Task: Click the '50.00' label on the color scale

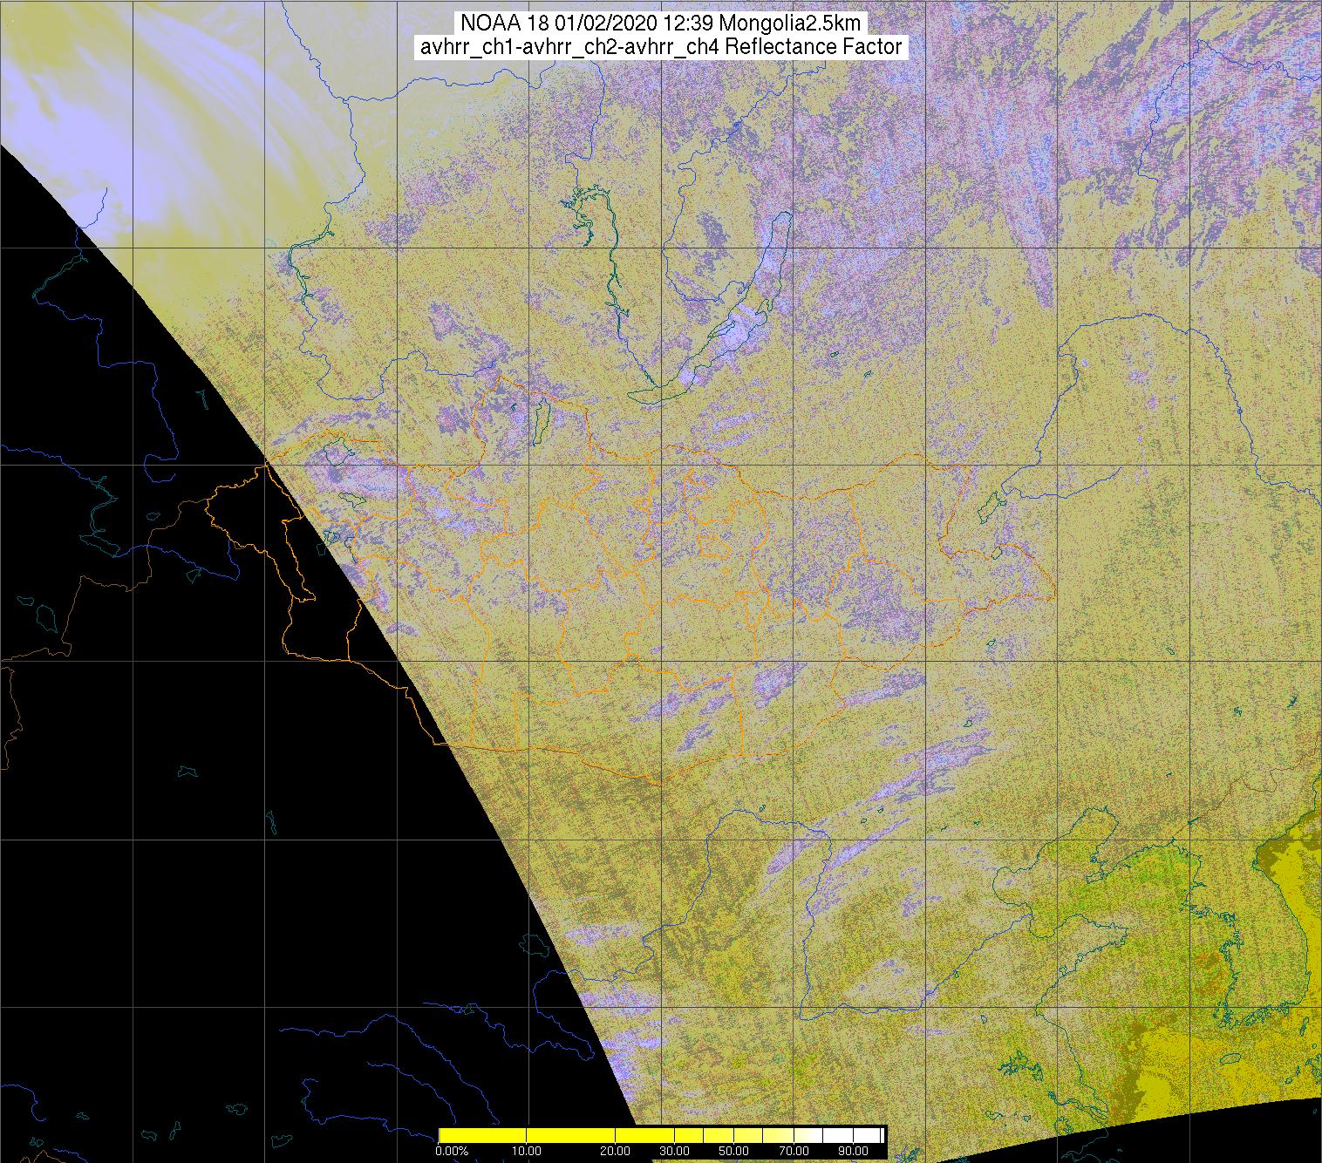Action: pyautogui.click(x=733, y=1151)
